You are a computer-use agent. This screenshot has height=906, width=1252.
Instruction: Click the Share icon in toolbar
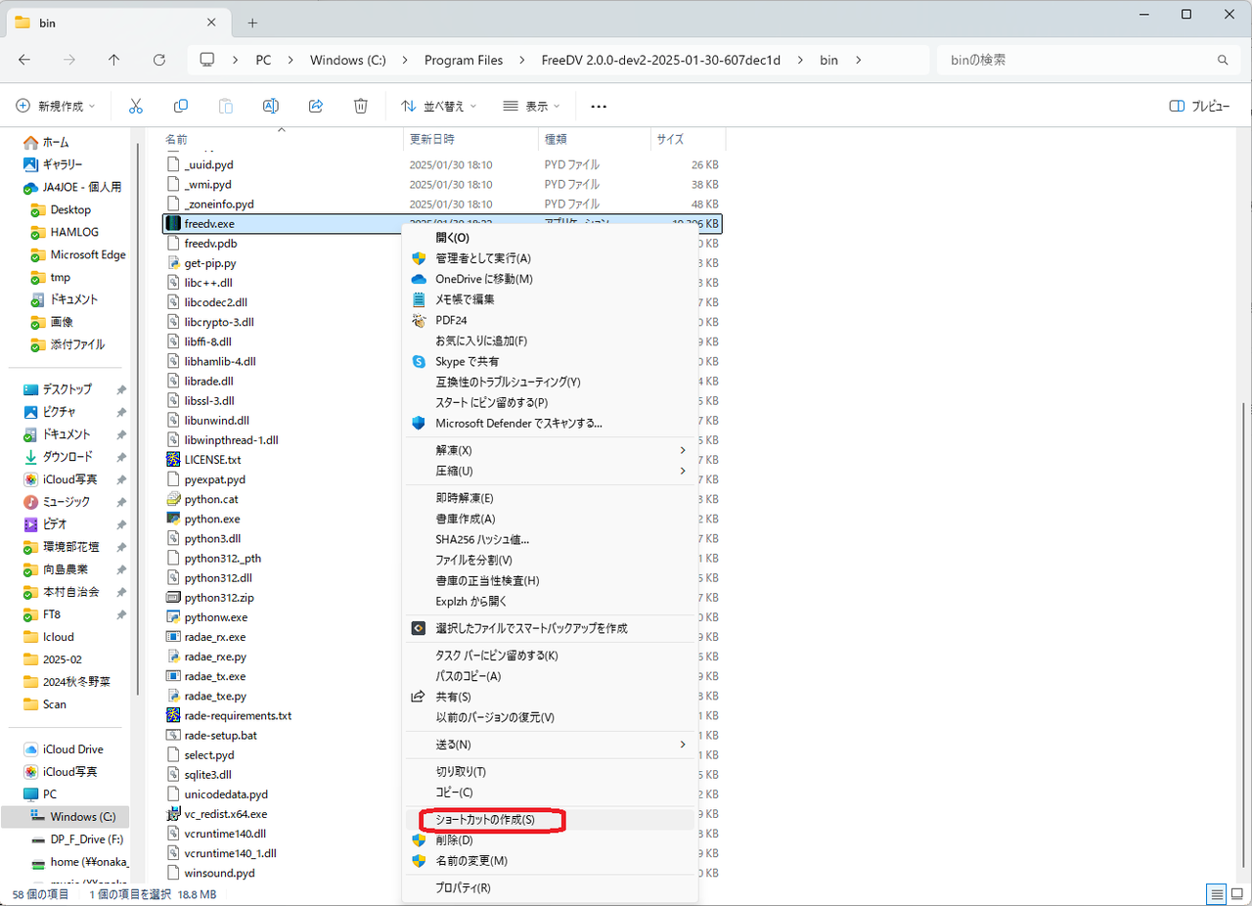click(x=316, y=106)
